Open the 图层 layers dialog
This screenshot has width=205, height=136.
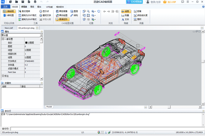pos(74,11)
